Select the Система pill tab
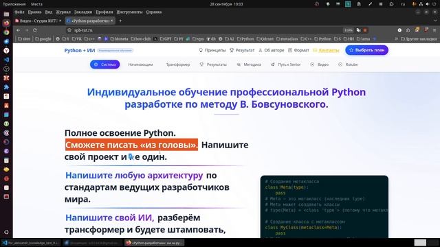This screenshot has width=440, height=247. click(105, 64)
